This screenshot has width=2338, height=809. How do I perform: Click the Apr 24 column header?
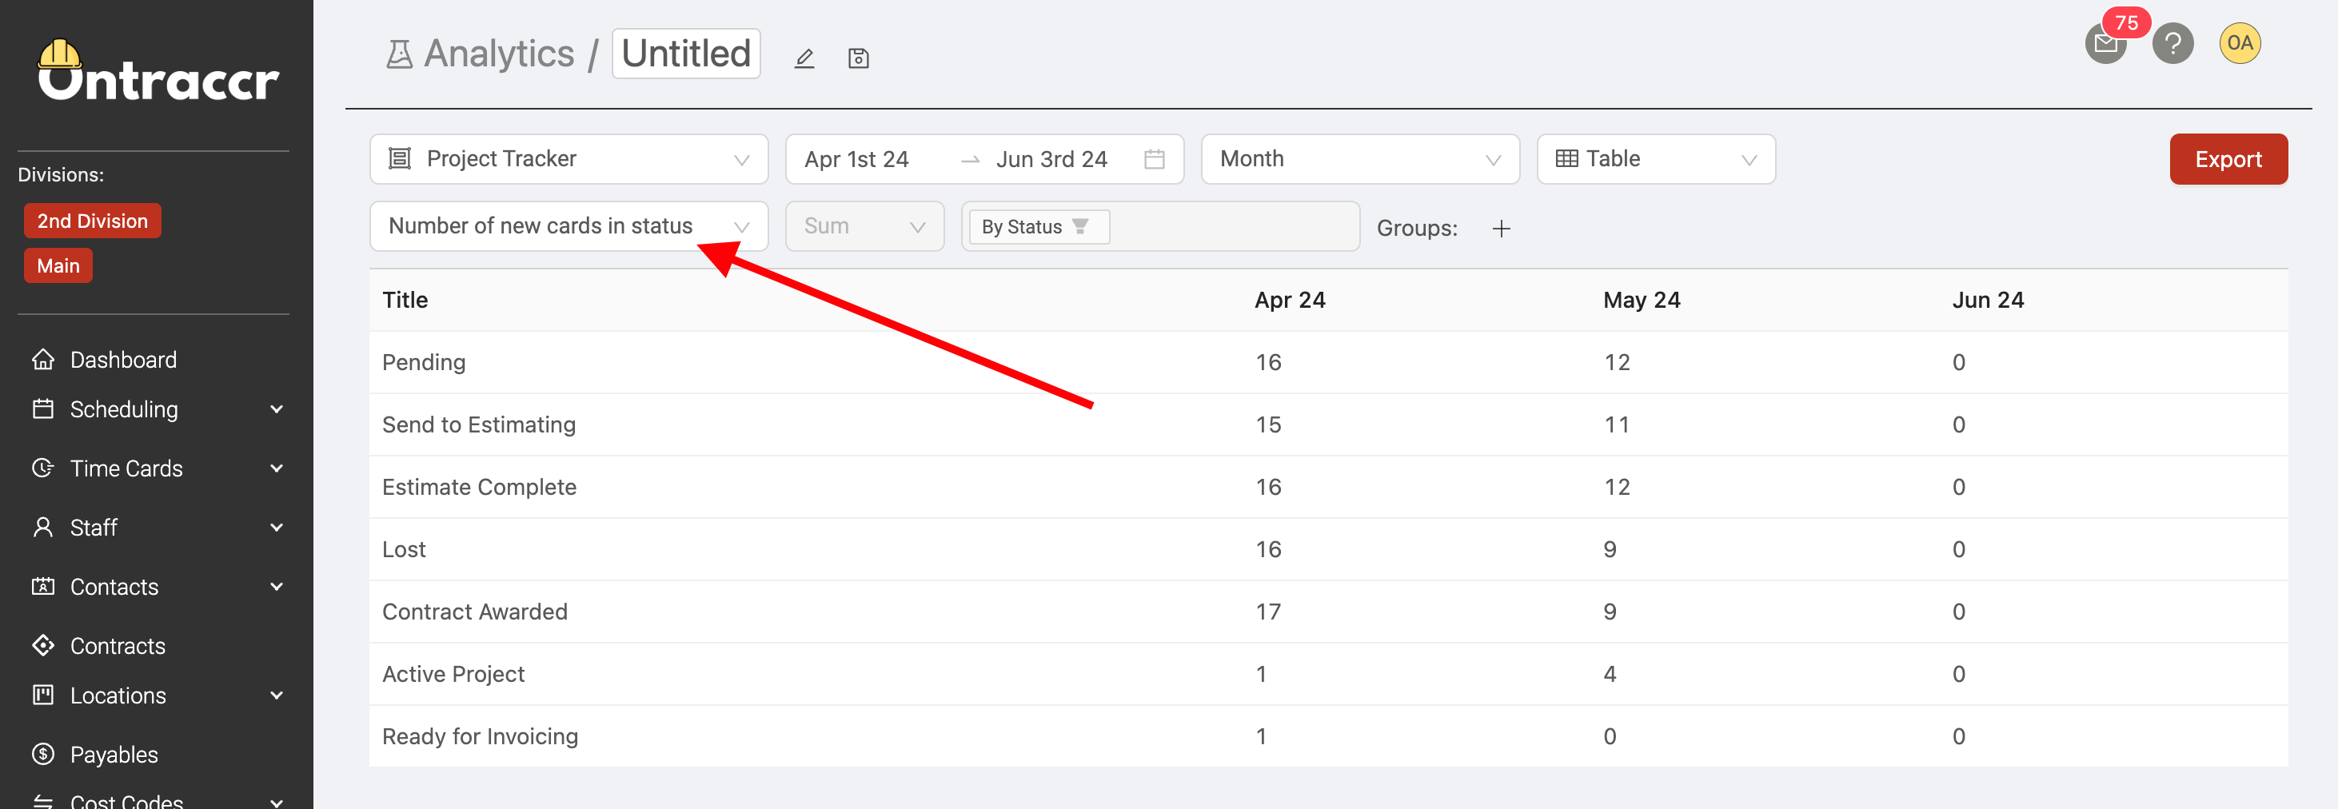coord(1290,301)
